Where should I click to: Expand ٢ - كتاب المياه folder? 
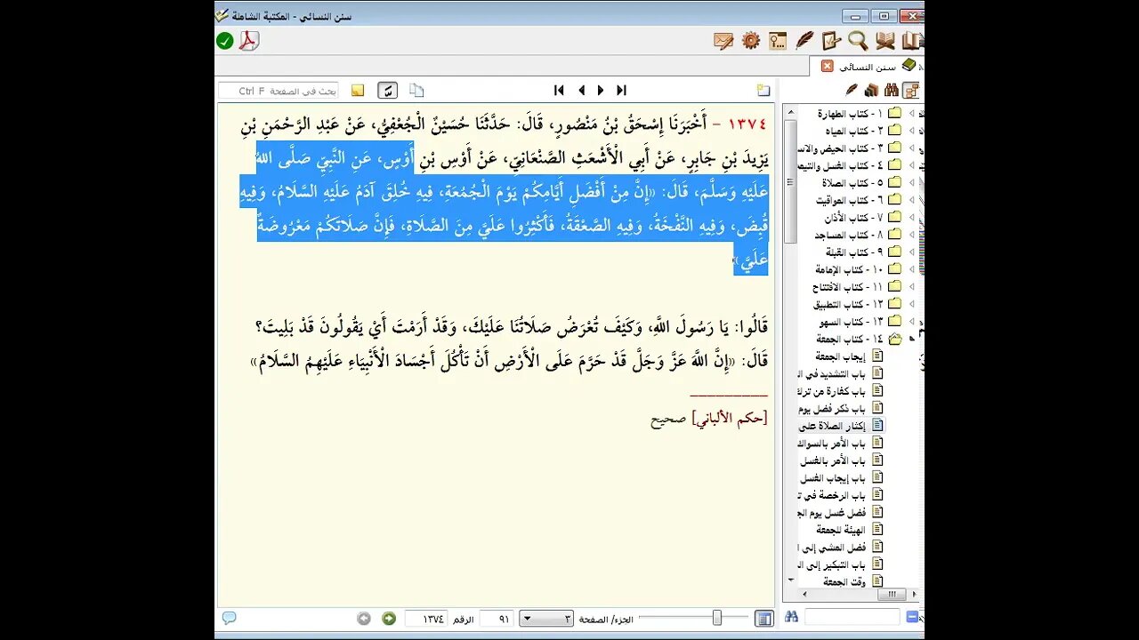(x=911, y=131)
